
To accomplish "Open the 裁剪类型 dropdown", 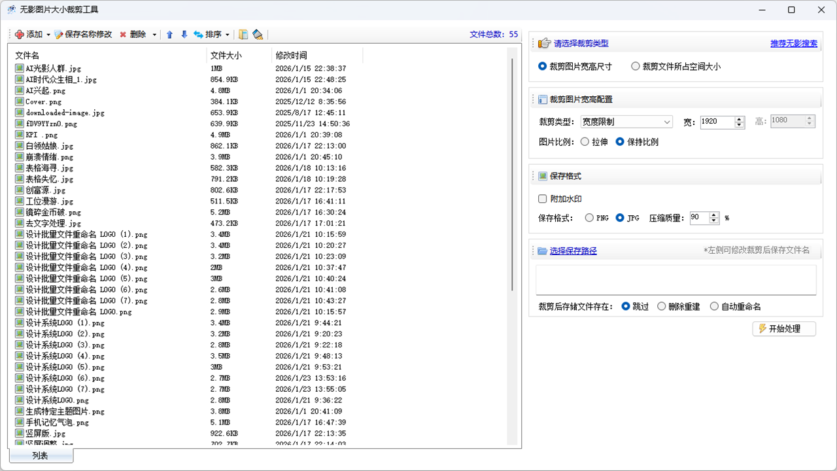I will tap(626, 122).
